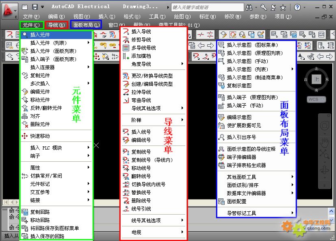Expand the 导线其他选项 submenu arrow

182,108
